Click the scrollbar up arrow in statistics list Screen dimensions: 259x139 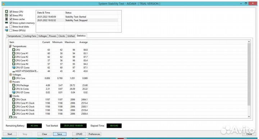coord(249,42)
